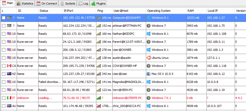
Task: Sort by Operating System column header
Action: [x=166, y=11]
